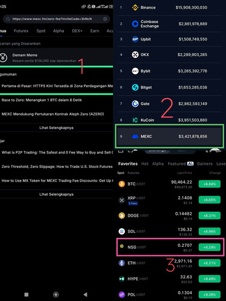Click the POL coin icon

pyautogui.click(x=122, y=294)
